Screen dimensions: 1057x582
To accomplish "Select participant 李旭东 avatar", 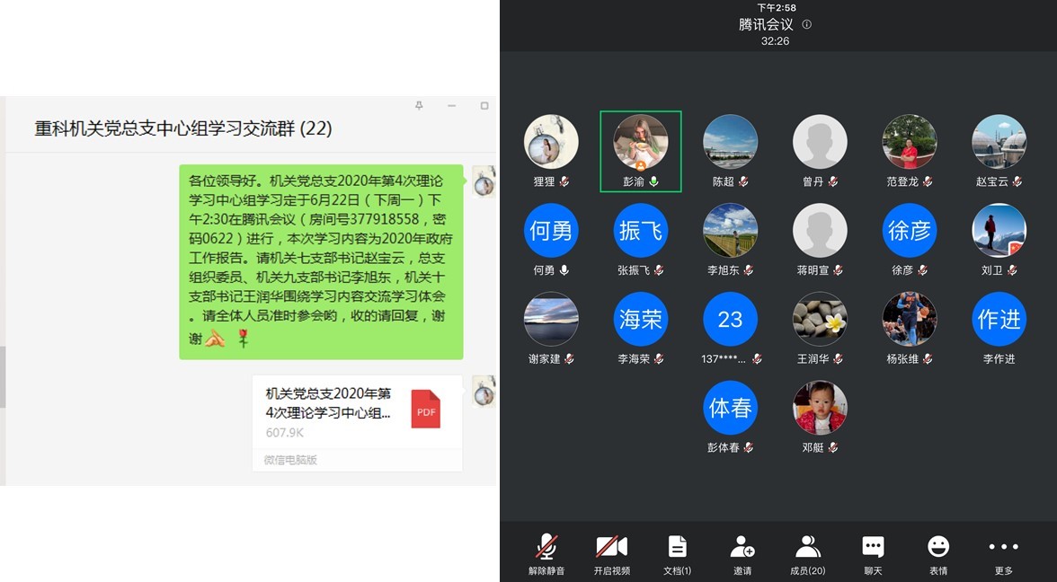I will pos(730,230).
